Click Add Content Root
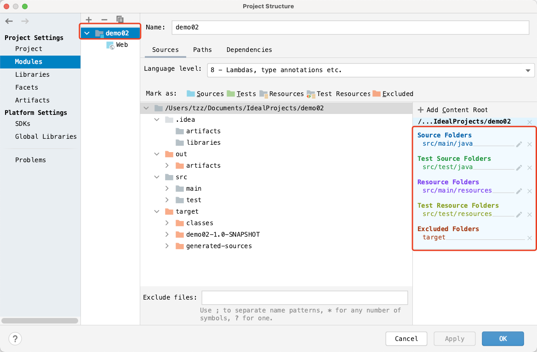537x352 pixels. (x=453, y=110)
